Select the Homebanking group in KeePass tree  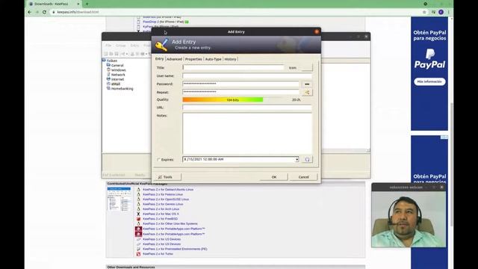tap(122, 88)
